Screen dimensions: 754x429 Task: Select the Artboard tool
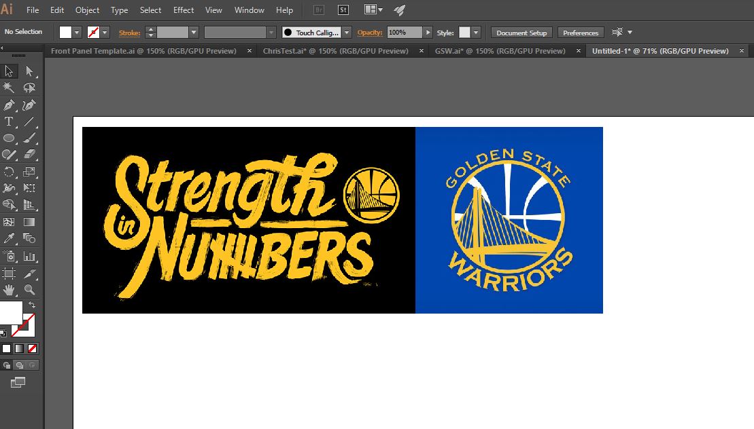pos(9,274)
